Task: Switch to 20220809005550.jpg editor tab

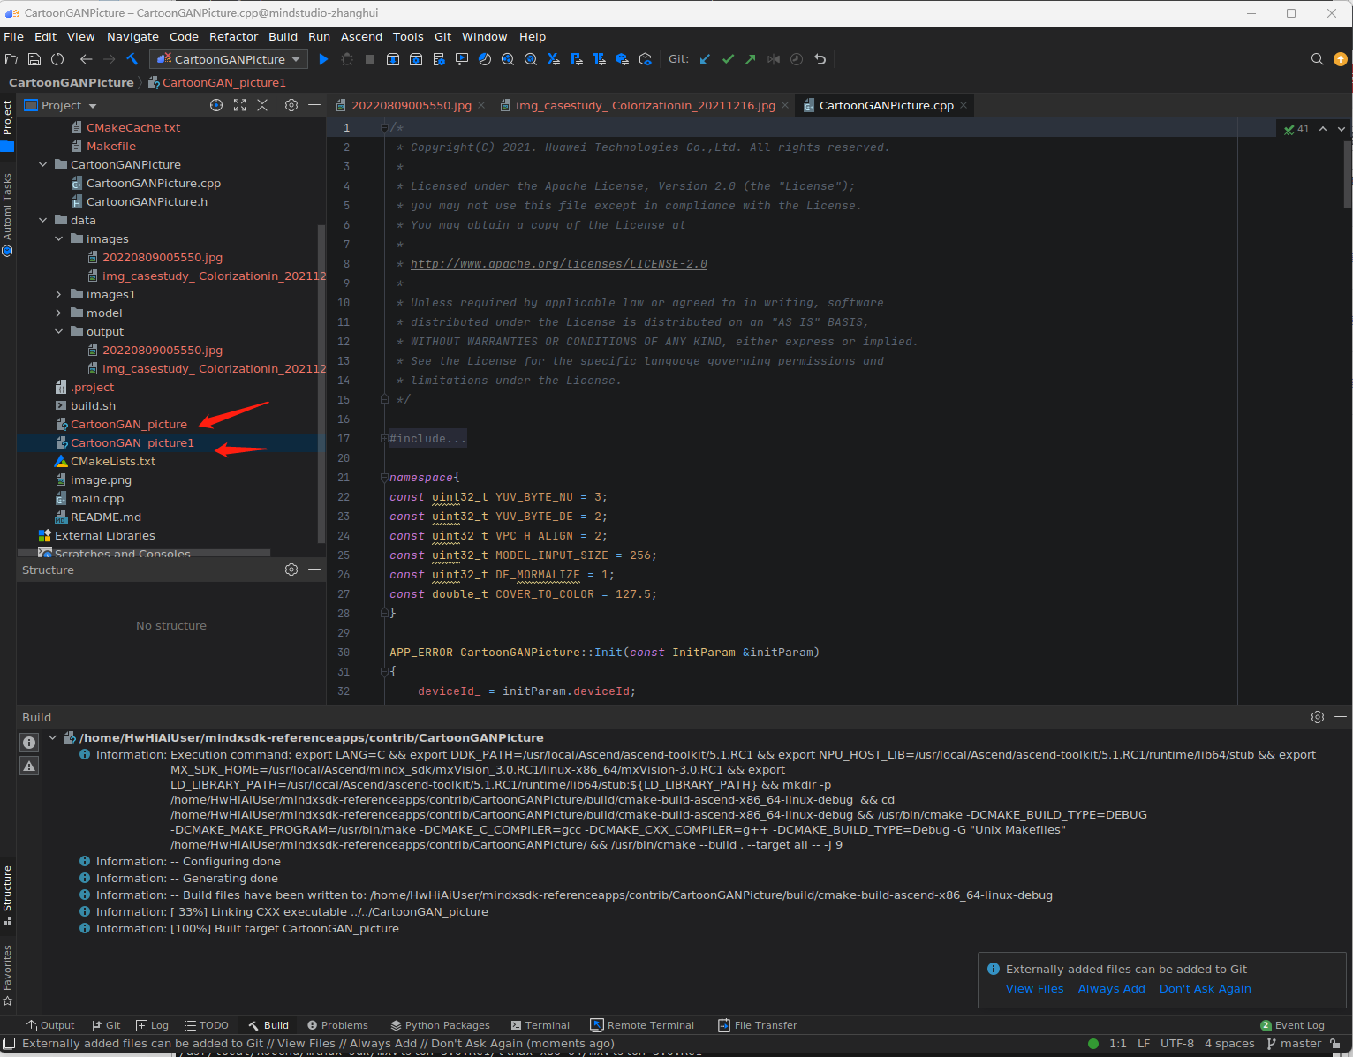Action: pos(411,105)
